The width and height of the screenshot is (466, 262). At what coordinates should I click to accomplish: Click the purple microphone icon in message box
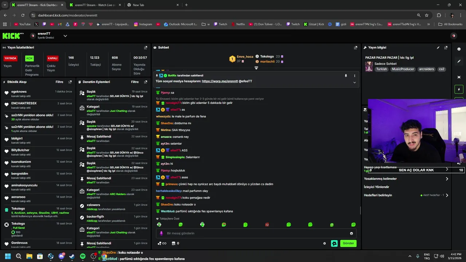click(161, 233)
